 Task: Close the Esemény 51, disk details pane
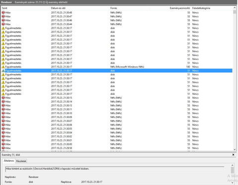tap(233, 155)
